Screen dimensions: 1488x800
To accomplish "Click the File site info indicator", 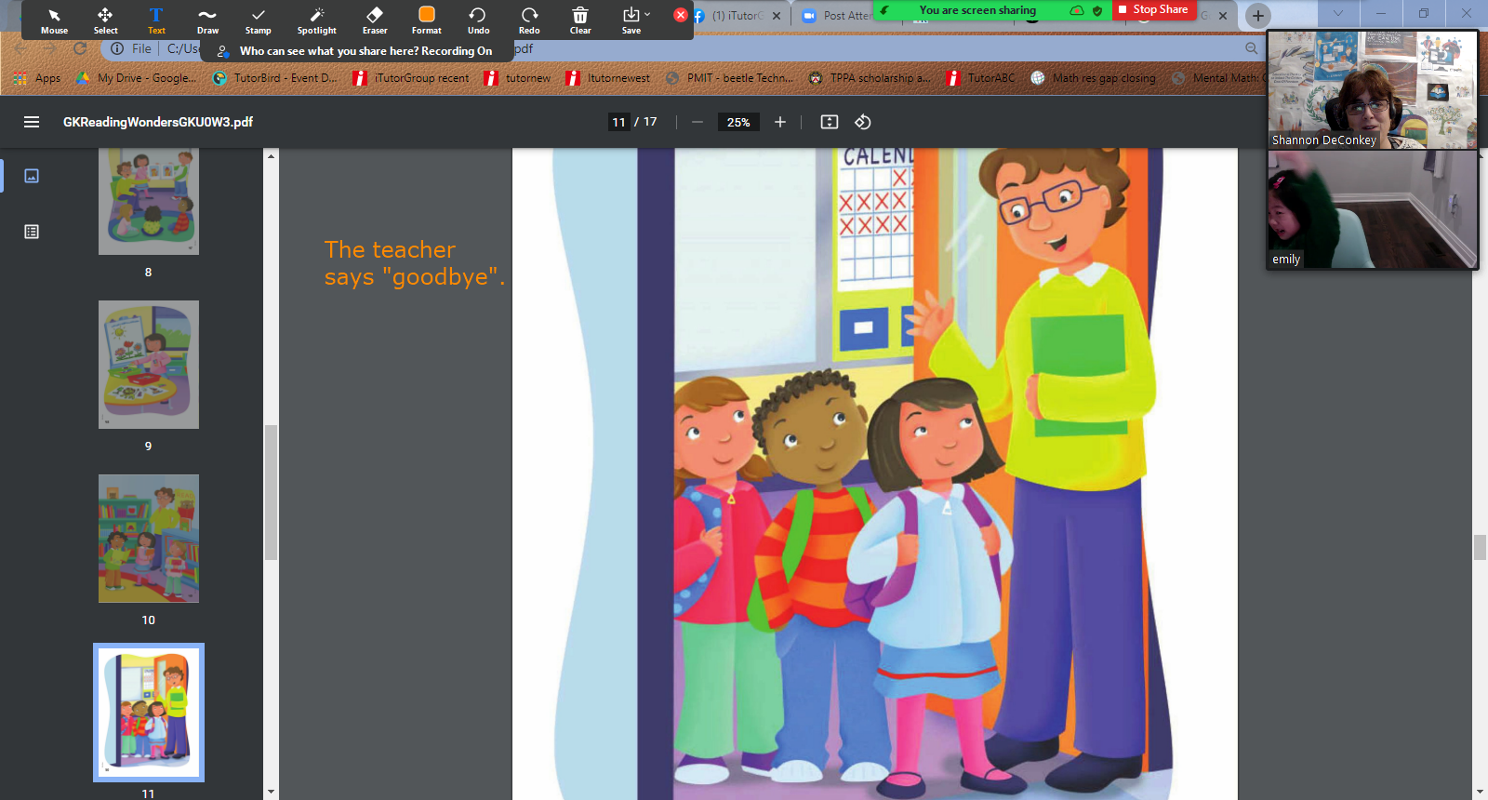I will [131, 48].
